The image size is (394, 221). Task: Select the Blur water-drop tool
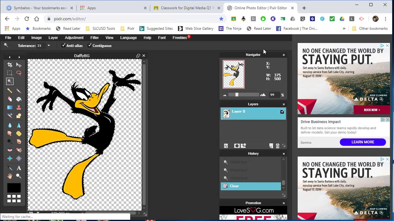(10, 125)
